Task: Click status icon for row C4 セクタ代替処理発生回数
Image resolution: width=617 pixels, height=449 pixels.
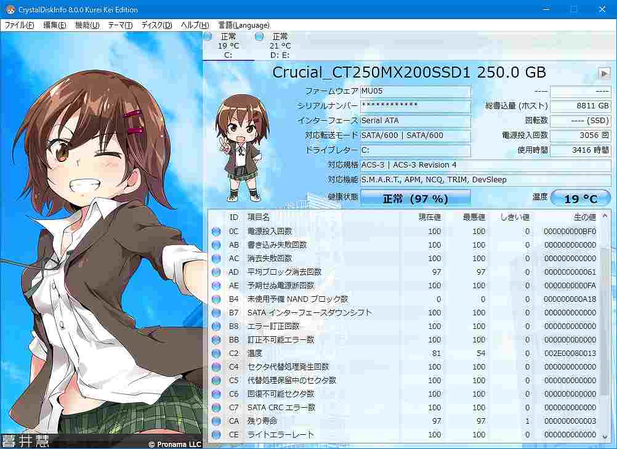Action: click(216, 367)
